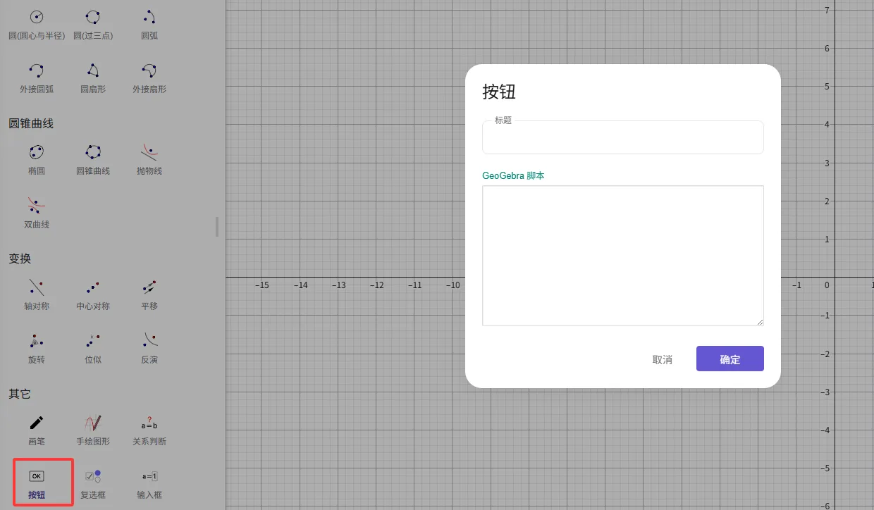Image resolution: width=874 pixels, height=510 pixels.
Task: Choose the 旋转 rotate tool
Action: click(x=37, y=348)
